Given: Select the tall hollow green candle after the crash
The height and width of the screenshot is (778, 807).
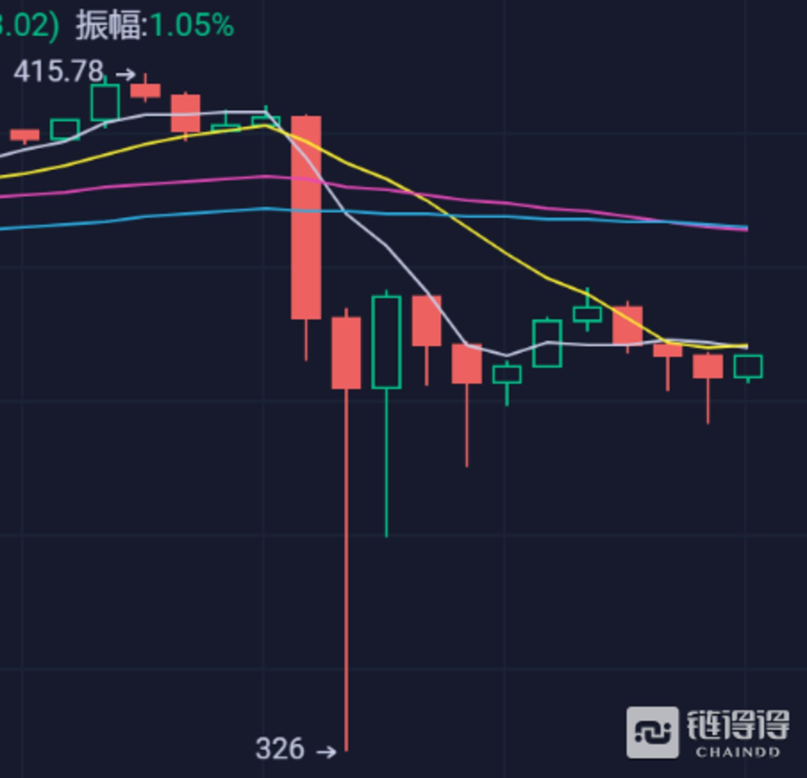Looking at the screenshot, I should [x=386, y=342].
